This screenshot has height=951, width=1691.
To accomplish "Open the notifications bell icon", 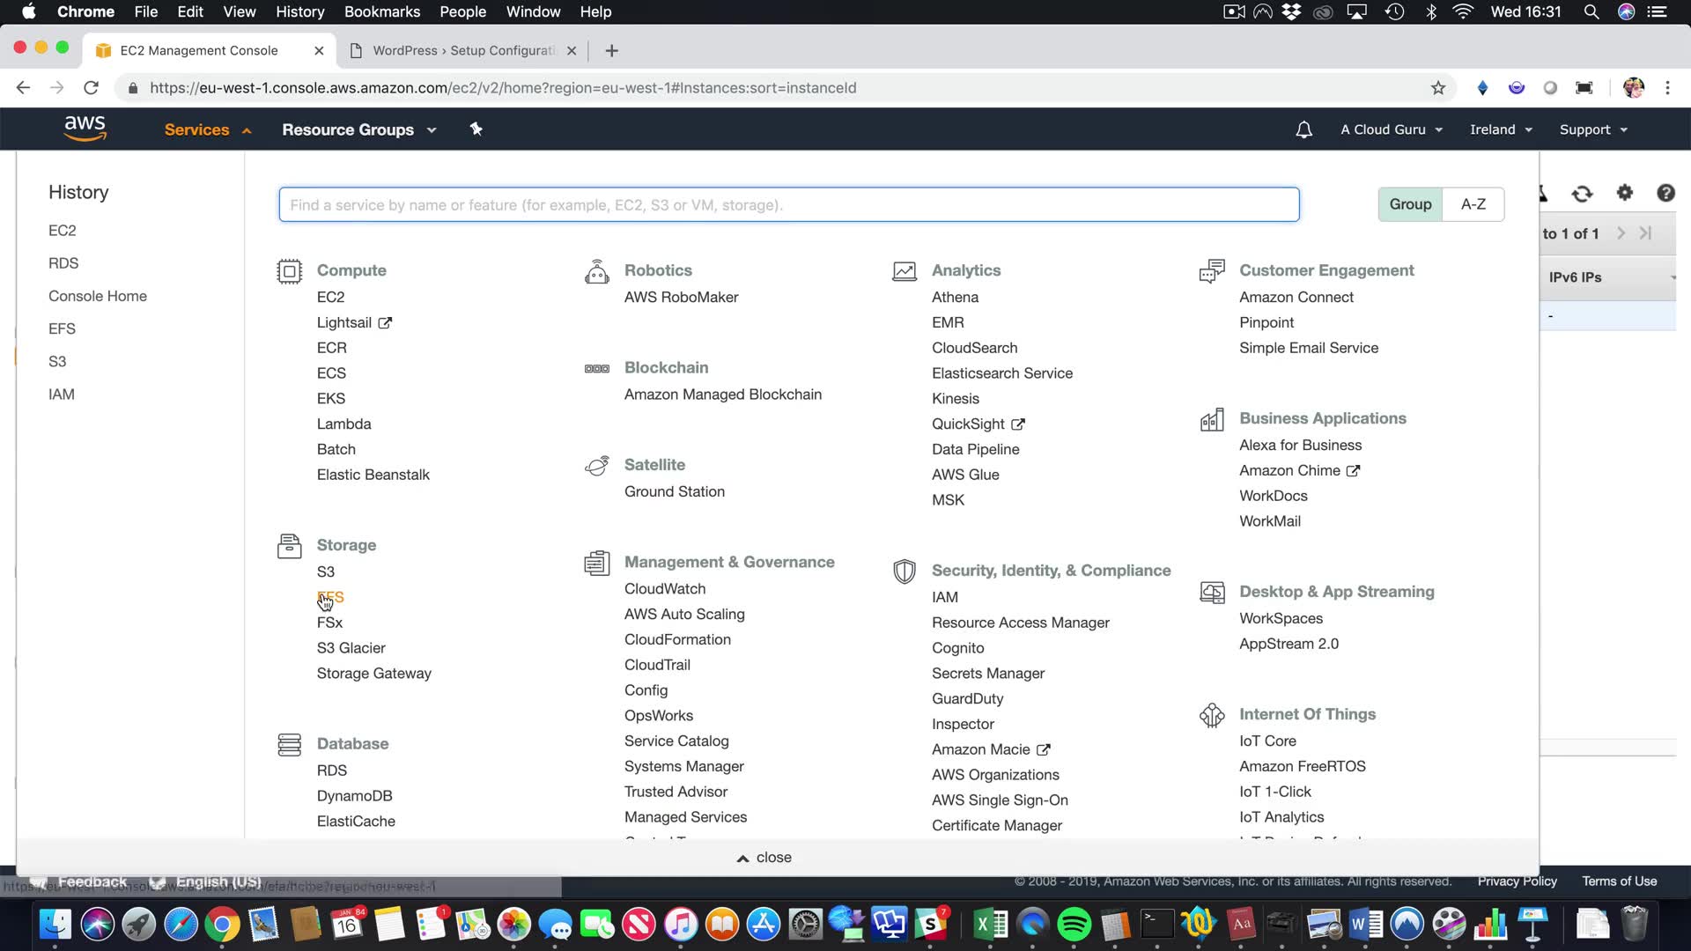I will click(1303, 129).
